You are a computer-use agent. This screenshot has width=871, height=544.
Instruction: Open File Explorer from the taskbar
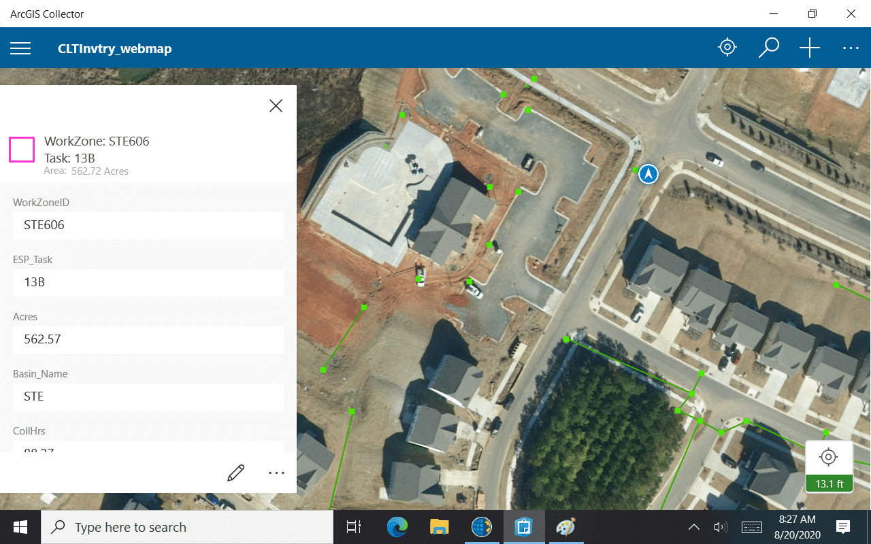coord(439,527)
